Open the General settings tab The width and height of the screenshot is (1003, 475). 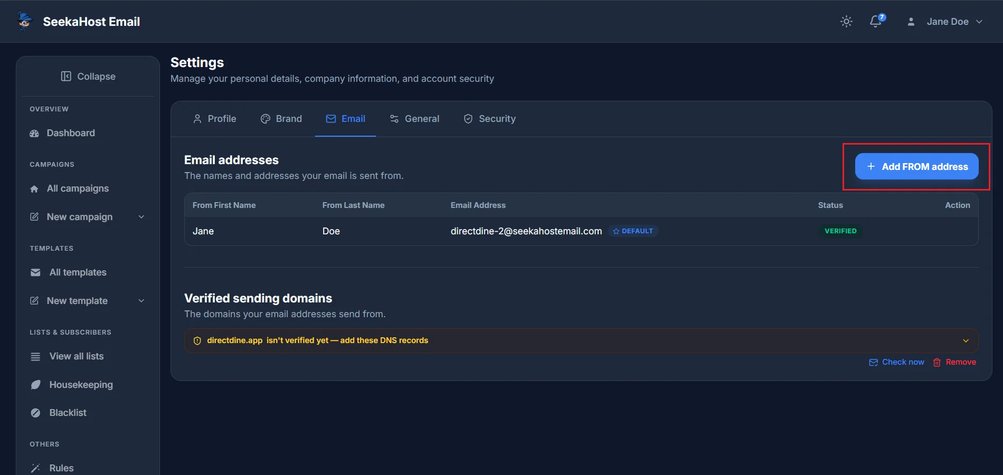pyautogui.click(x=414, y=119)
